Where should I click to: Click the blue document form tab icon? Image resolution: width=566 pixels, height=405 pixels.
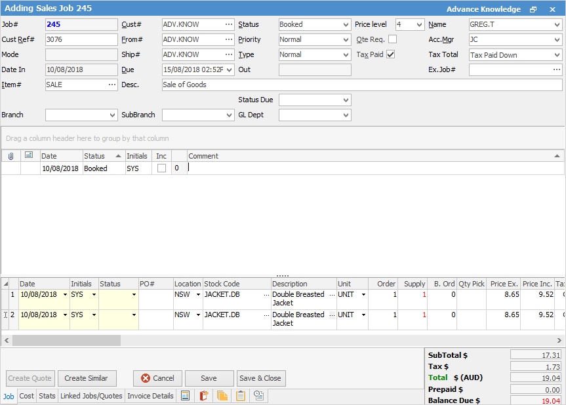[186, 396]
